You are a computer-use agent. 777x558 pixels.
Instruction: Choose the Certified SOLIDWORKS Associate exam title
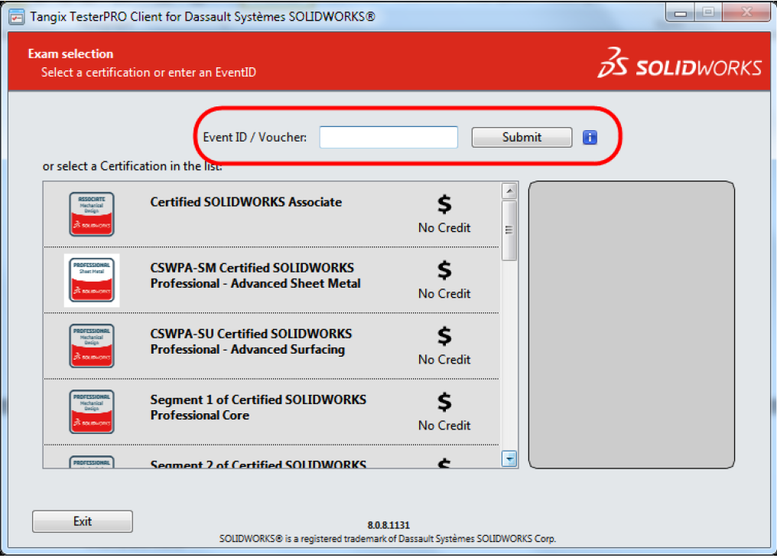click(x=245, y=202)
